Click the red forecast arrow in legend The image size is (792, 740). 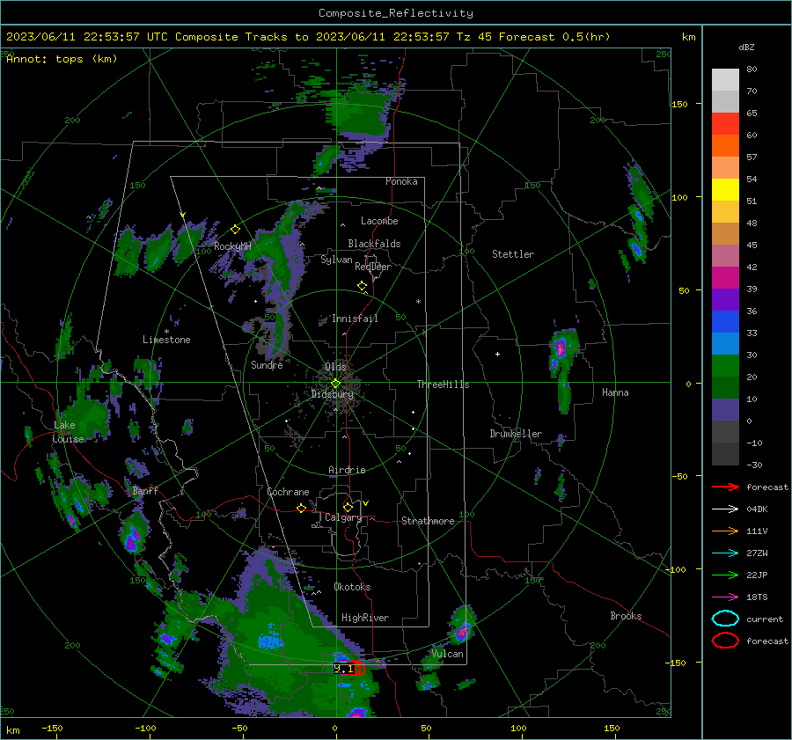(725, 487)
